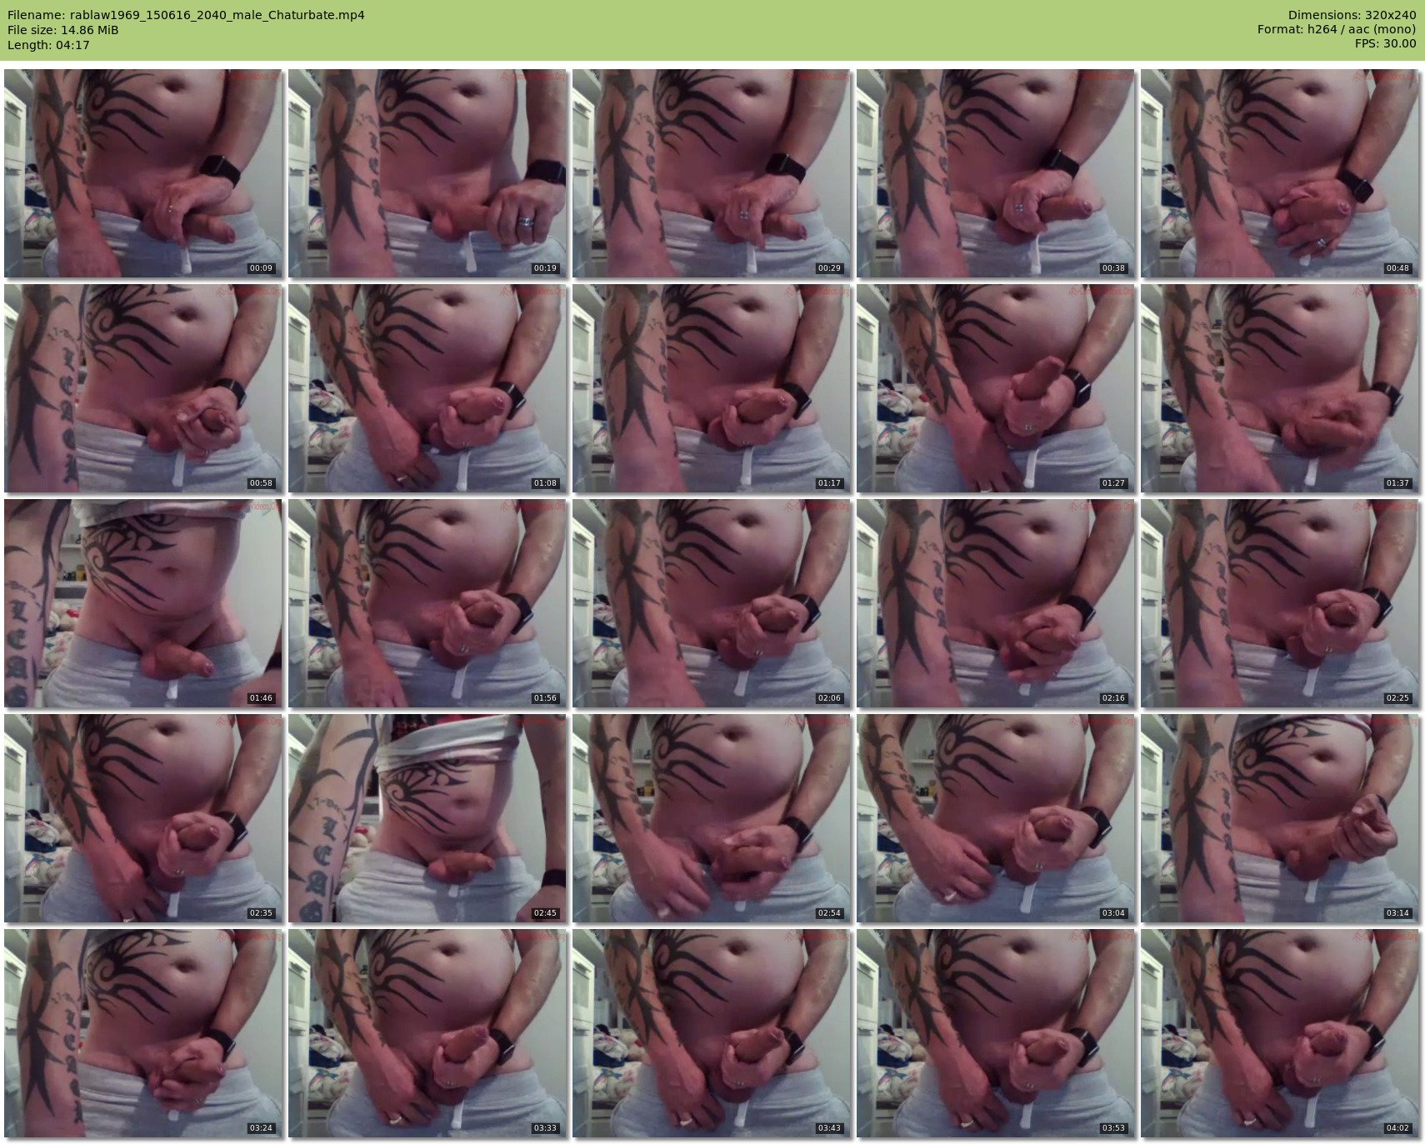
Task: Pick the thumbnail marked 03:14
Action: point(1280,818)
